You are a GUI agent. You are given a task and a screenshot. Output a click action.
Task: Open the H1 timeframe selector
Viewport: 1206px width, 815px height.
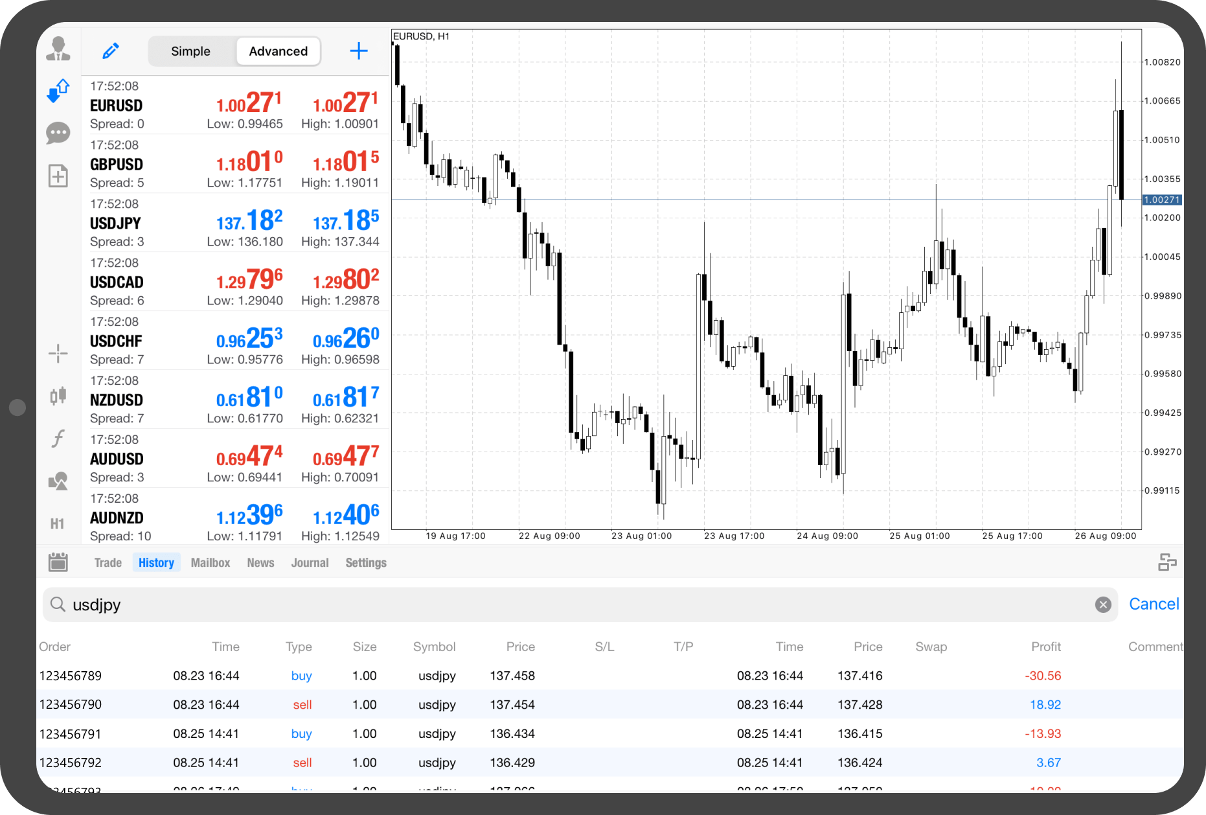tap(58, 523)
